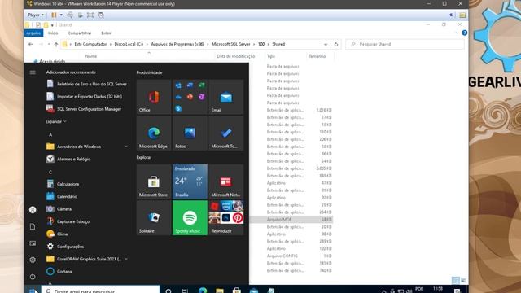Open the Microsoft Notícias tile

coord(226,181)
